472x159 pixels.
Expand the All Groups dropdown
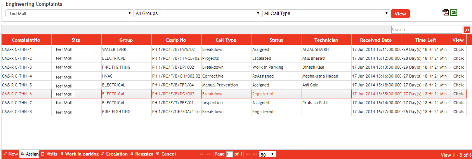(198, 14)
